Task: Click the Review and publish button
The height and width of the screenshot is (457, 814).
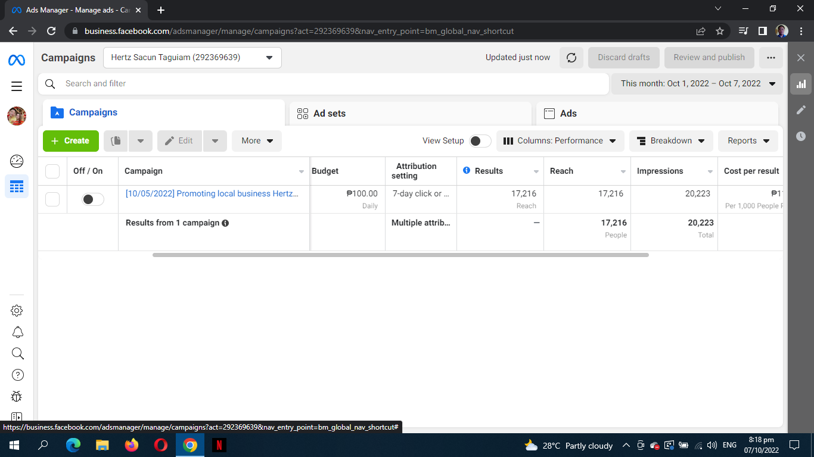Action: (709, 58)
